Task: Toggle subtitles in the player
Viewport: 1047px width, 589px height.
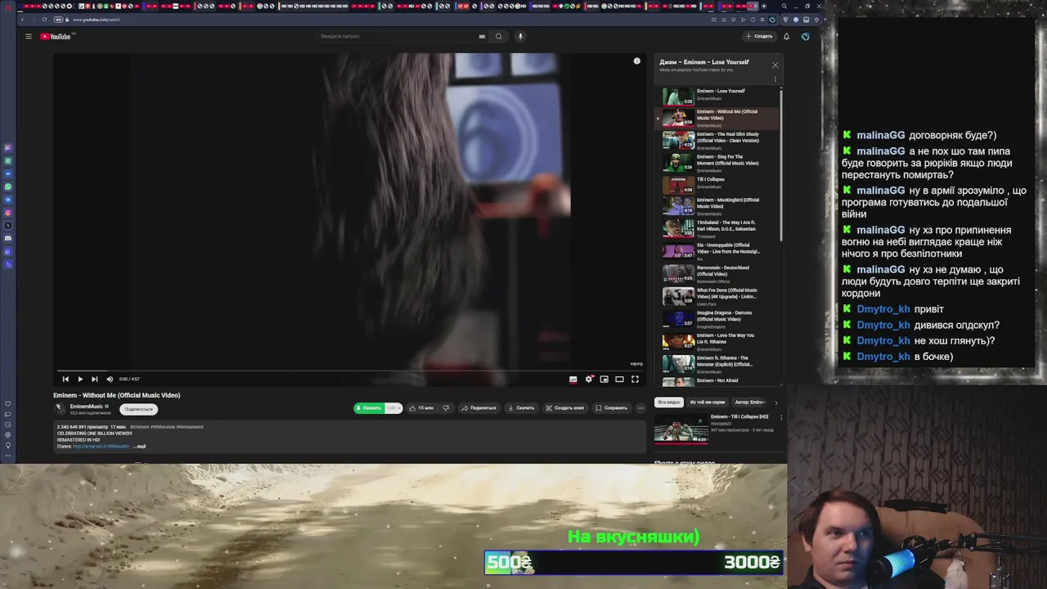Action: (x=573, y=379)
